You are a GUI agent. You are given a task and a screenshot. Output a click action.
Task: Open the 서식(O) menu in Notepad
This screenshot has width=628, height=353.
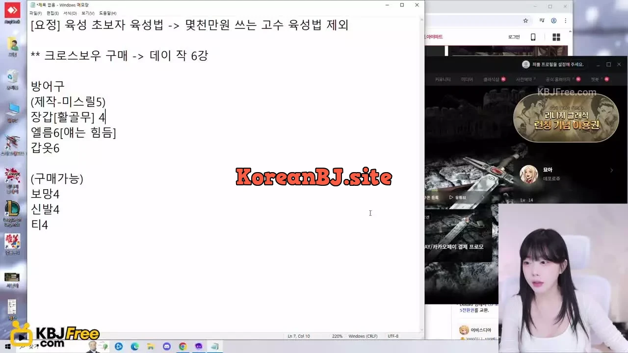(70, 13)
